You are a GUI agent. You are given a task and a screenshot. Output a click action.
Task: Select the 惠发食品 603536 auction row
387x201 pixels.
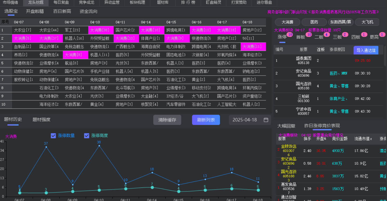pyautogui.click(x=331, y=189)
